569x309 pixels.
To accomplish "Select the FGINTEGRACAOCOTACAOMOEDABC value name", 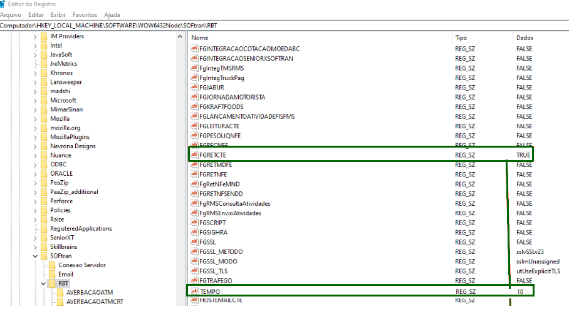I will [249, 49].
